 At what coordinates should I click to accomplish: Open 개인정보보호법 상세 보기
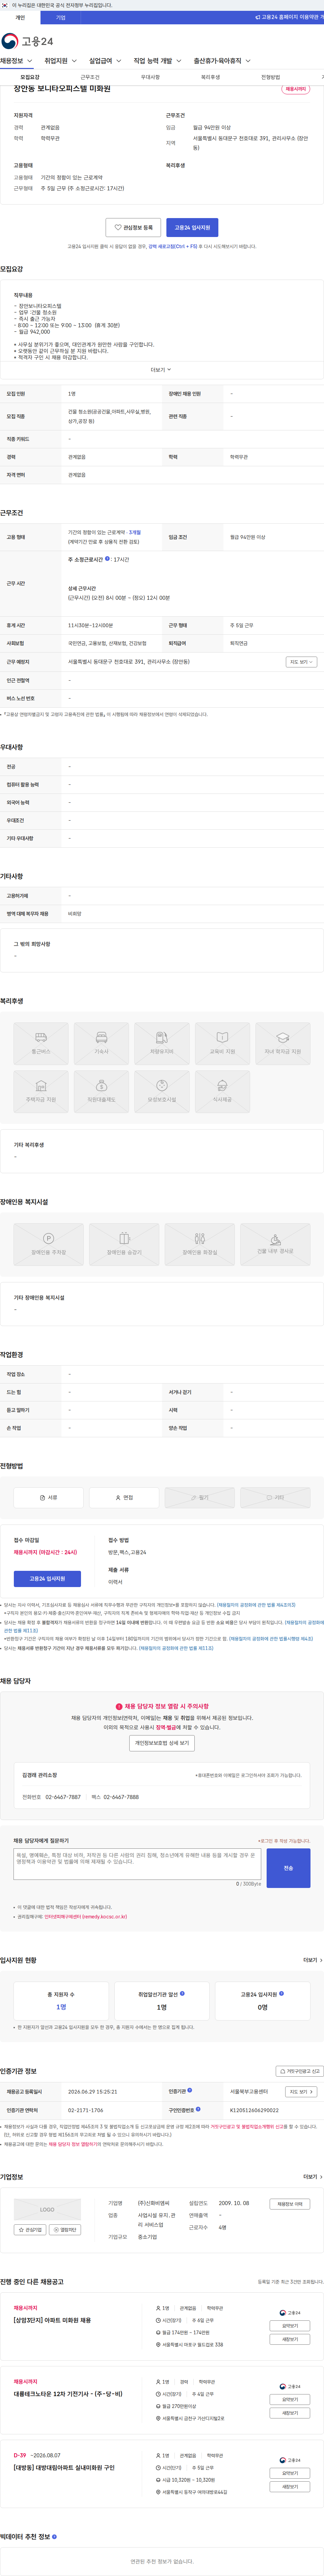[x=162, y=1743]
